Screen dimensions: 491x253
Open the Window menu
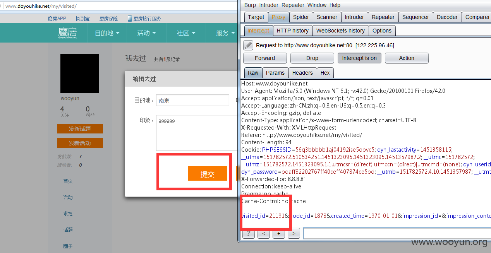317,5
